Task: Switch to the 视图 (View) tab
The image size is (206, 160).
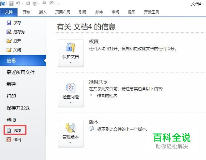Action: click(x=132, y=12)
